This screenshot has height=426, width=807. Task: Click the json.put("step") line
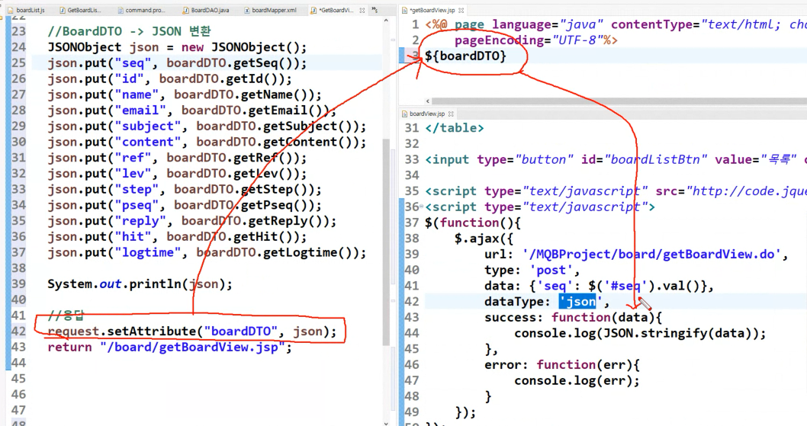tap(185, 189)
